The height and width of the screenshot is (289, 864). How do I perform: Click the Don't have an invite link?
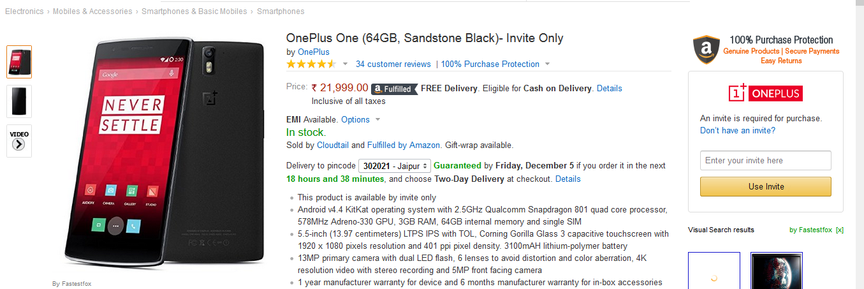pos(738,130)
